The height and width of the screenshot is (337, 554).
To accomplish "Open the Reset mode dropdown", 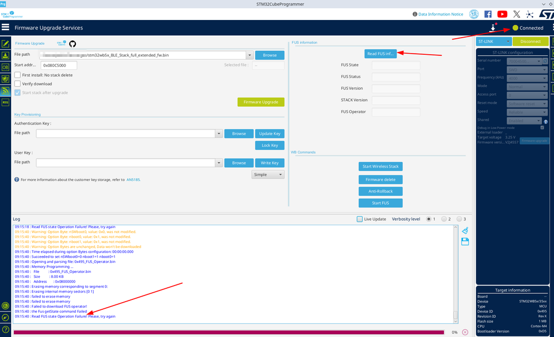I will coord(527,103).
